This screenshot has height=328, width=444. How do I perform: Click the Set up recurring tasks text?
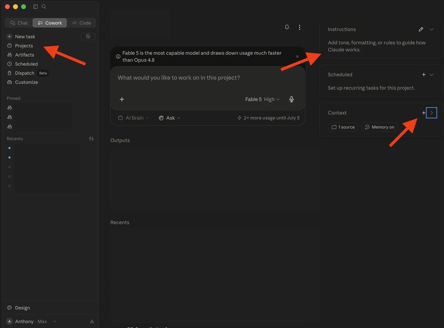click(371, 88)
